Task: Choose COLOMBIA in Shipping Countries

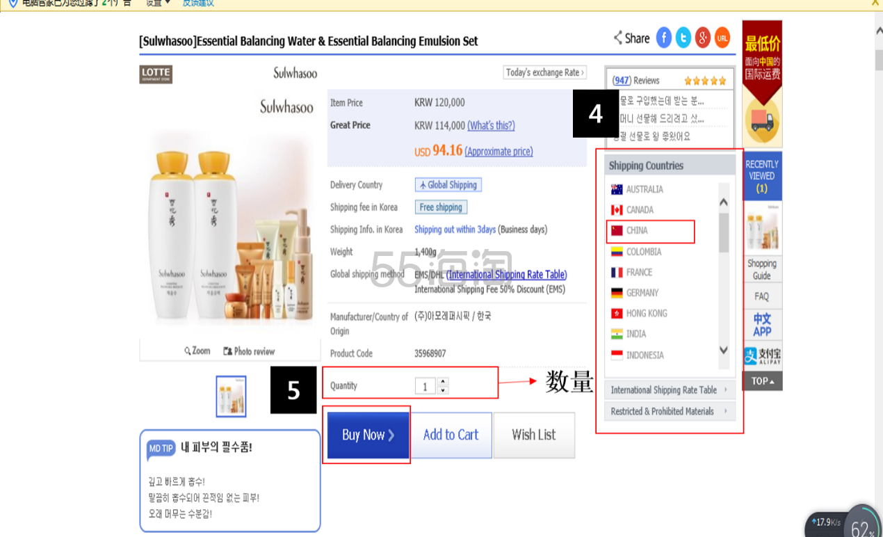Action: tap(636, 252)
